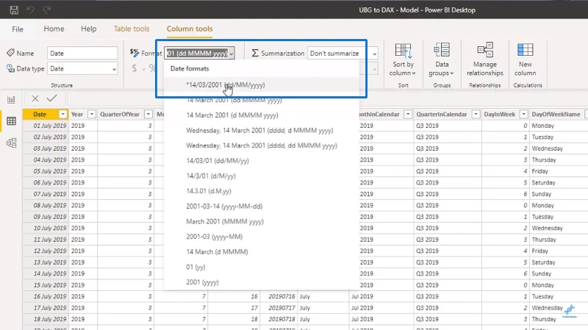Choose 14 March 2001 (d MMMM yyyy) format

coord(262,115)
